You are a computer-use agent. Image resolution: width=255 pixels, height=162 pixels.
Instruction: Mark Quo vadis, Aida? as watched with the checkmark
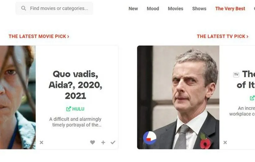tap(113, 142)
